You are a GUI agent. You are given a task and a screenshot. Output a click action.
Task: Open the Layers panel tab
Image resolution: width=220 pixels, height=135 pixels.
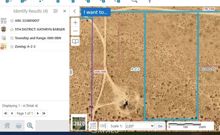click(19, 126)
